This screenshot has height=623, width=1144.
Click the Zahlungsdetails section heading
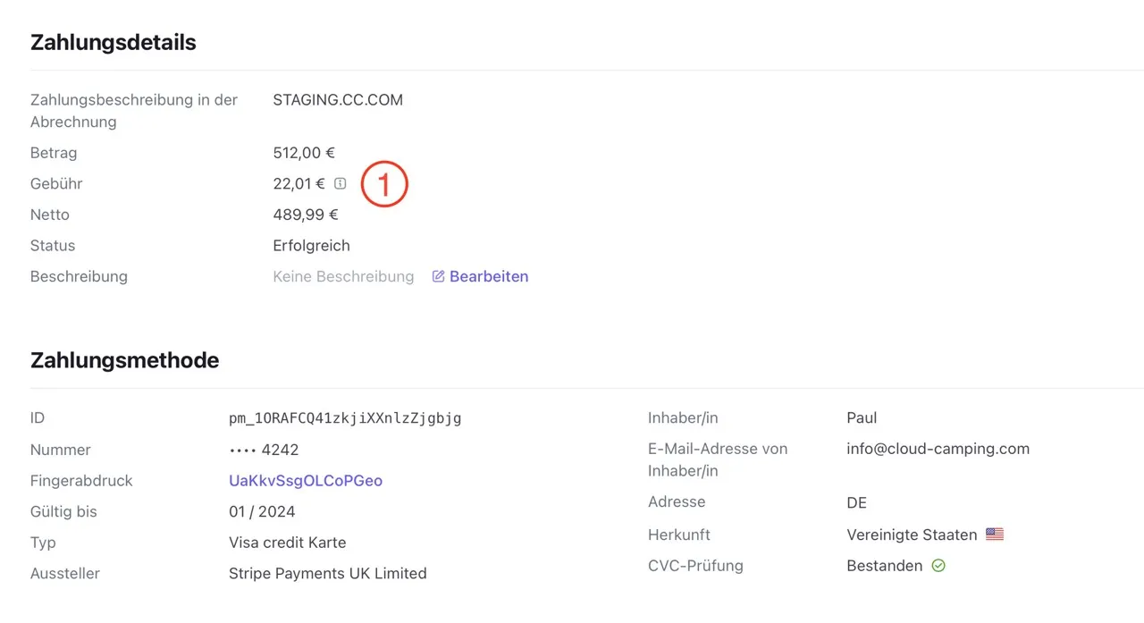click(x=114, y=42)
